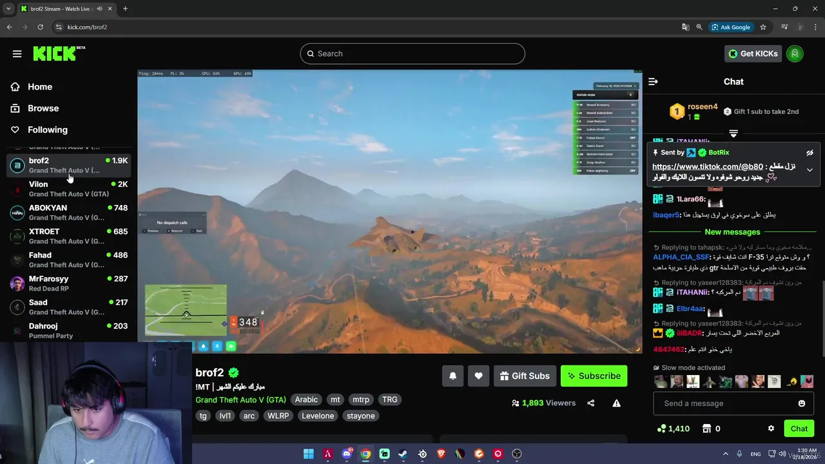Reload the page
This screenshot has height=464, width=825.
coord(40,27)
